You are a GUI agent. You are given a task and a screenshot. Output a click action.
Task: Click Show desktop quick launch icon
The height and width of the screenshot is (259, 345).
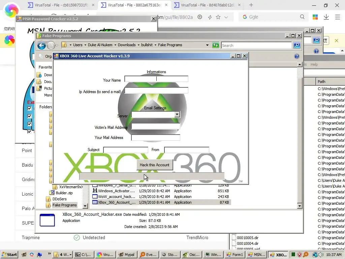click(x=39, y=255)
